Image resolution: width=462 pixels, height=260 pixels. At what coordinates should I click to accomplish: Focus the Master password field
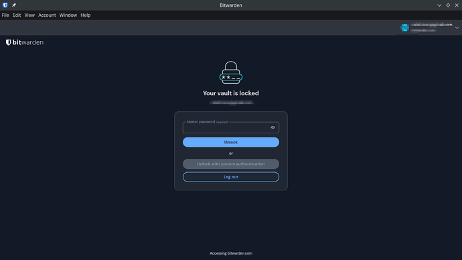tap(226, 127)
